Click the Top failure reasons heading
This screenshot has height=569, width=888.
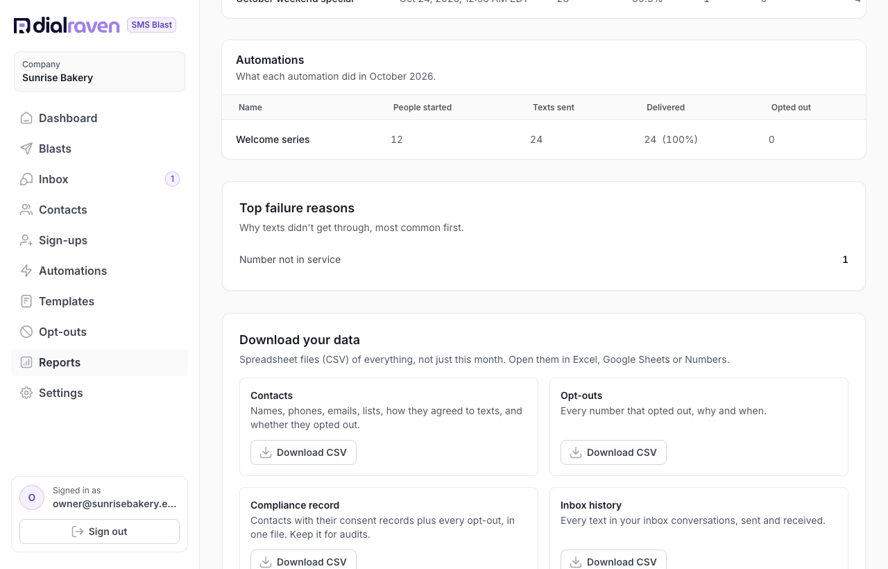[297, 208]
